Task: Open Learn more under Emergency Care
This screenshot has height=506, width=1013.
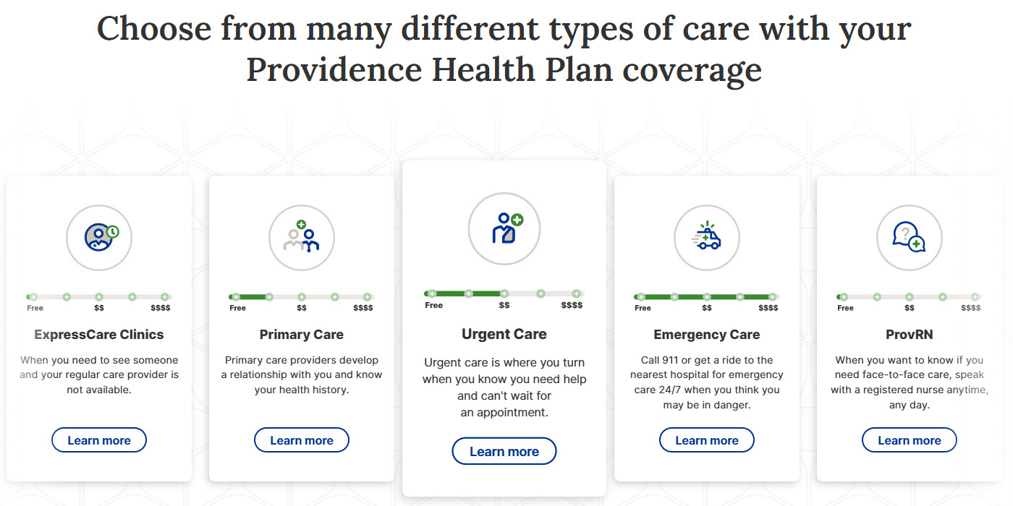Action: coord(707,440)
